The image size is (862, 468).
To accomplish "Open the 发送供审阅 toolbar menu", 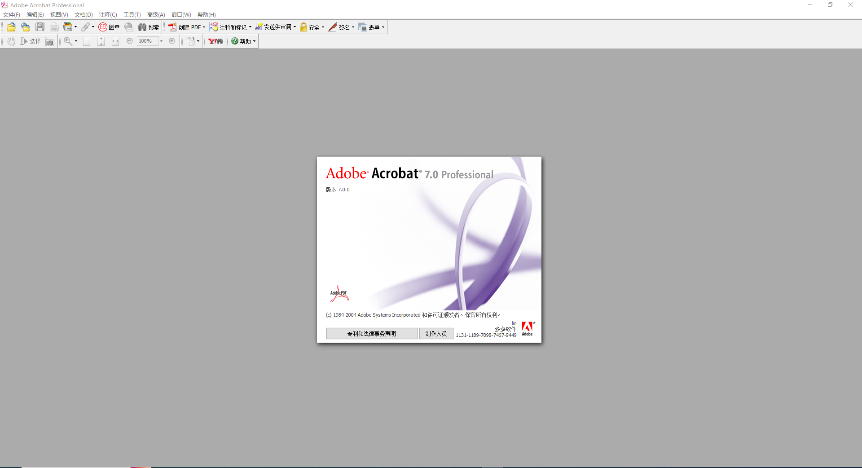I will point(276,27).
